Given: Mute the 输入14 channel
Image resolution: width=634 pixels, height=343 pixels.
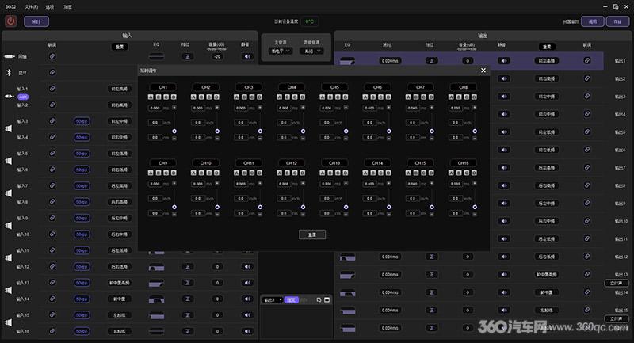Looking at the screenshot, I should point(247,299).
